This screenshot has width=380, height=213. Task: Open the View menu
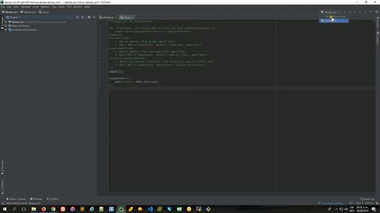[16, 7]
